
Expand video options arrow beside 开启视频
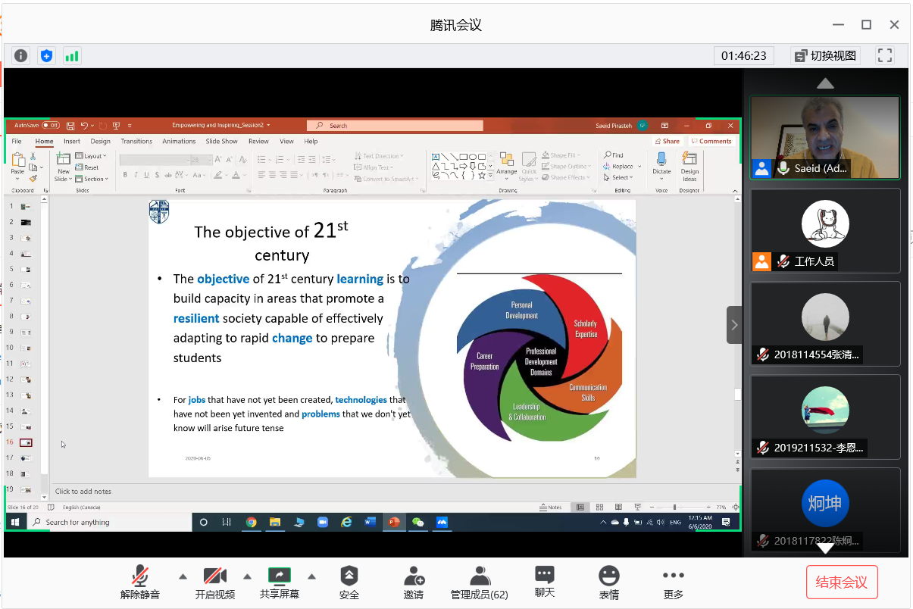(247, 576)
